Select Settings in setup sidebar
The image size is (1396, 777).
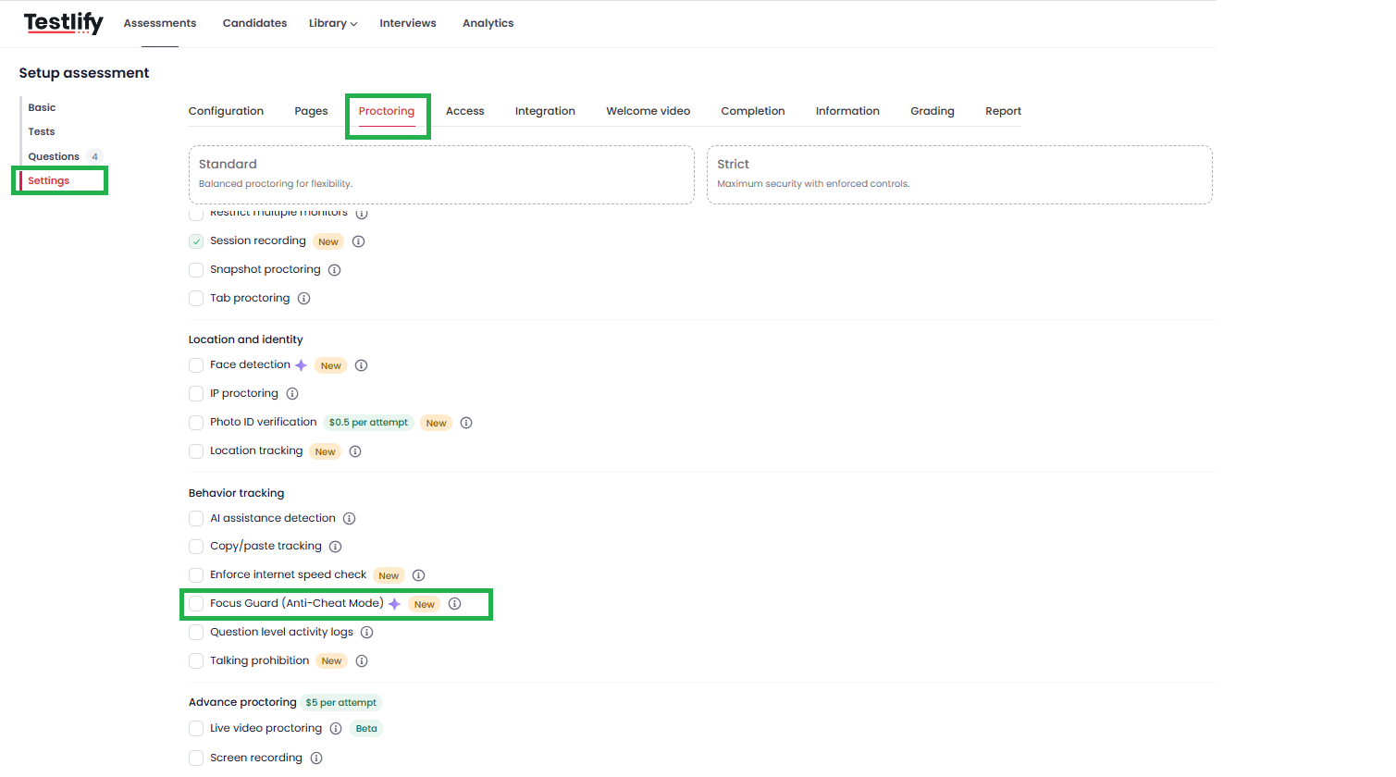(49, 180)
